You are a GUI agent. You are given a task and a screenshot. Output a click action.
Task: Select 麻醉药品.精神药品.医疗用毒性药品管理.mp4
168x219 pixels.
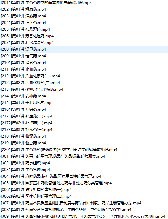[51, 176]
